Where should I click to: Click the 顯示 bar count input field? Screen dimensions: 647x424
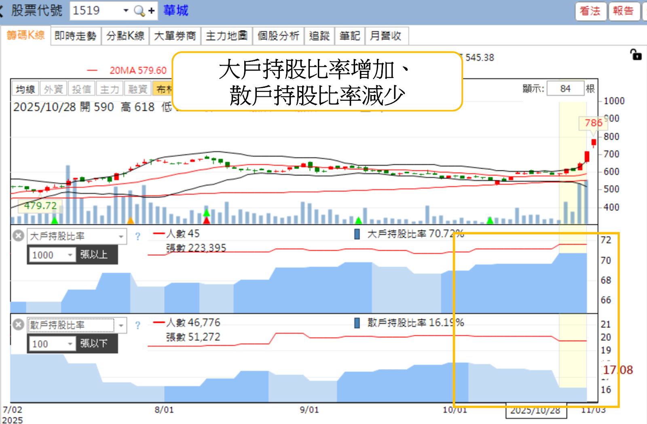565,89
